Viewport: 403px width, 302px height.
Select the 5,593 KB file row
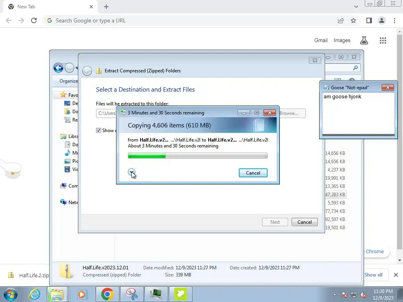pyautogui.click(x=335, y=203)
